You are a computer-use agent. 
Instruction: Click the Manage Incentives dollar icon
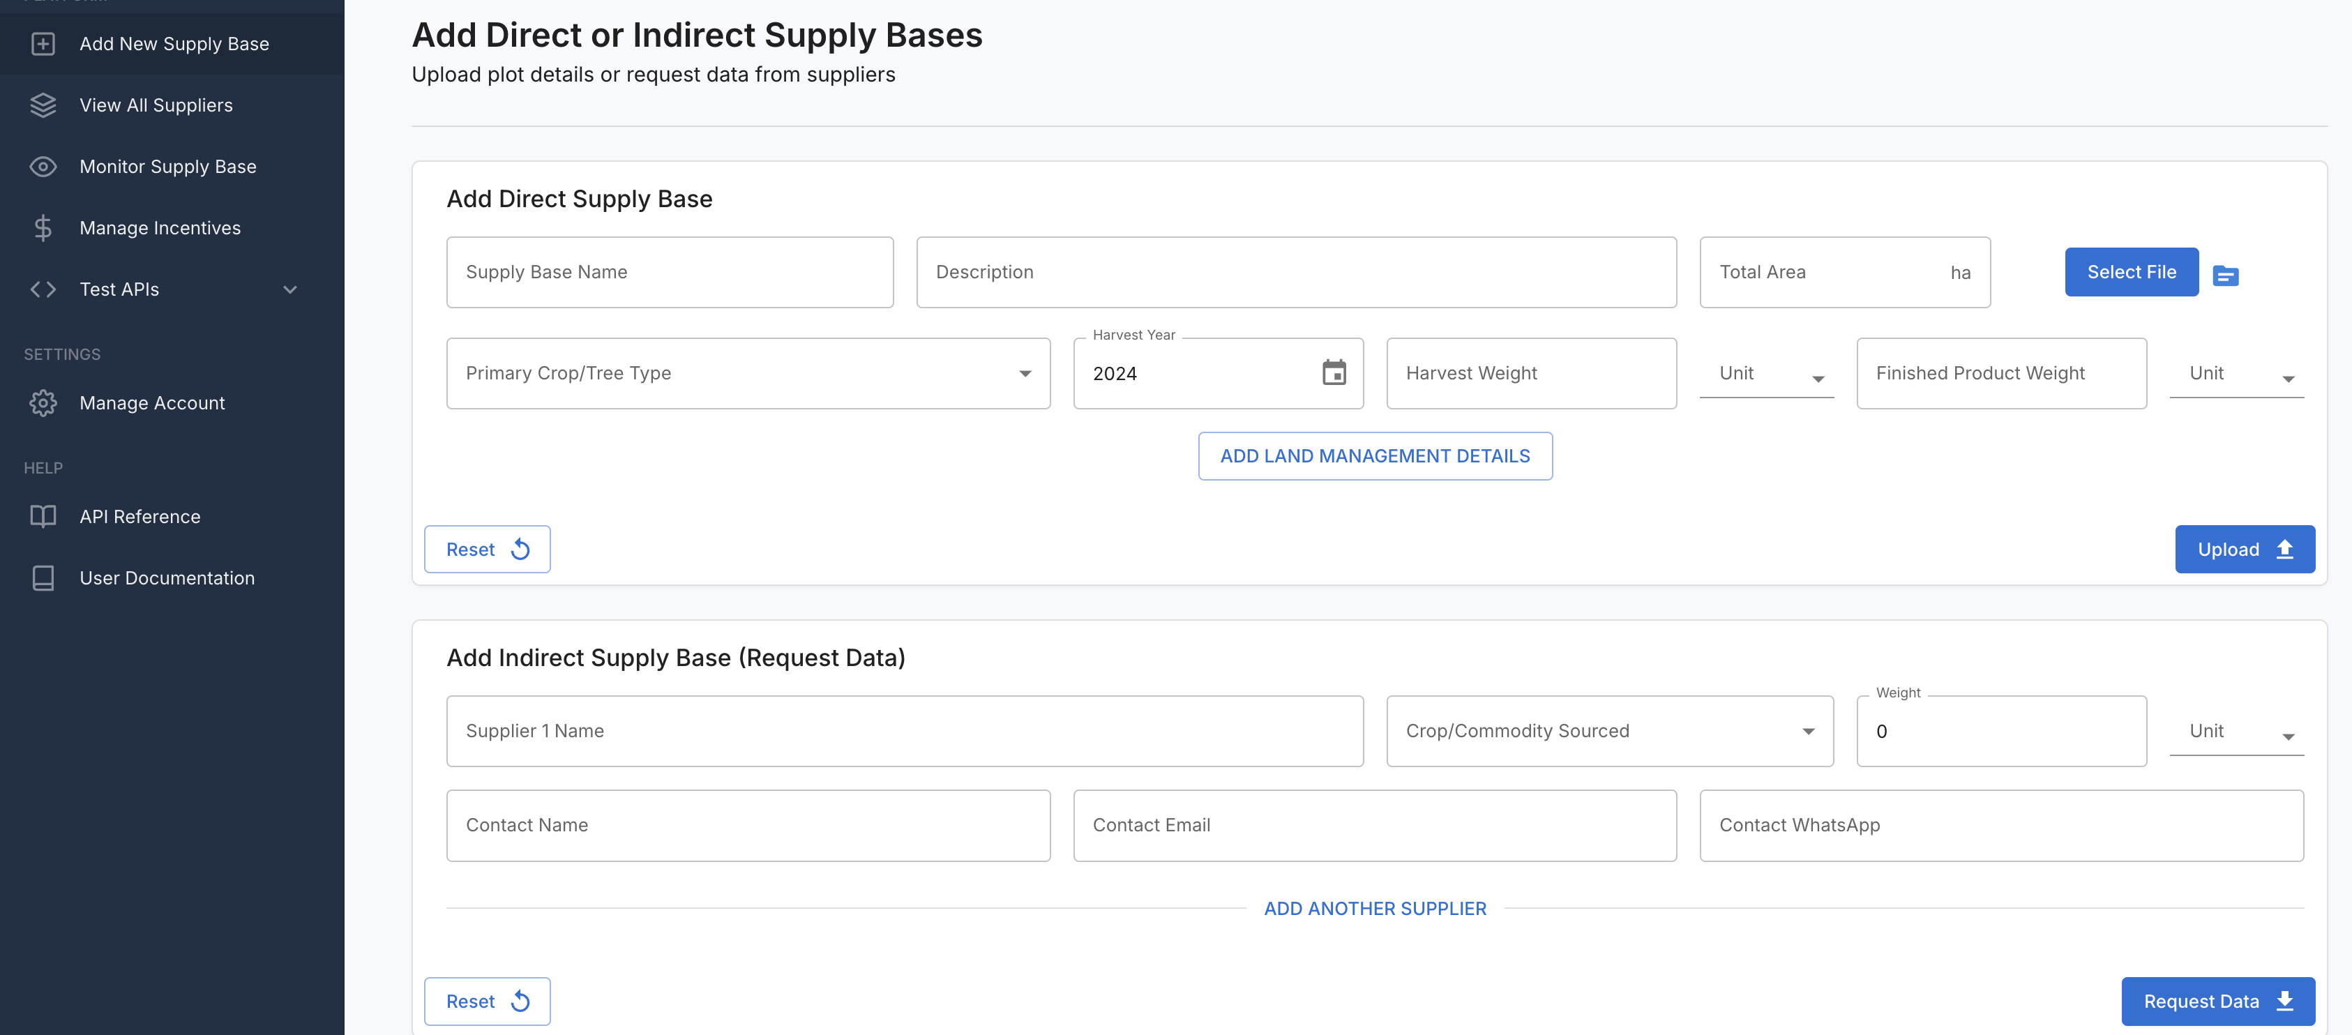(43, 228)
